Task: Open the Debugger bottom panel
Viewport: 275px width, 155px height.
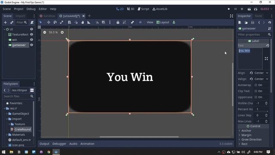Action: [x=59, y=144]
